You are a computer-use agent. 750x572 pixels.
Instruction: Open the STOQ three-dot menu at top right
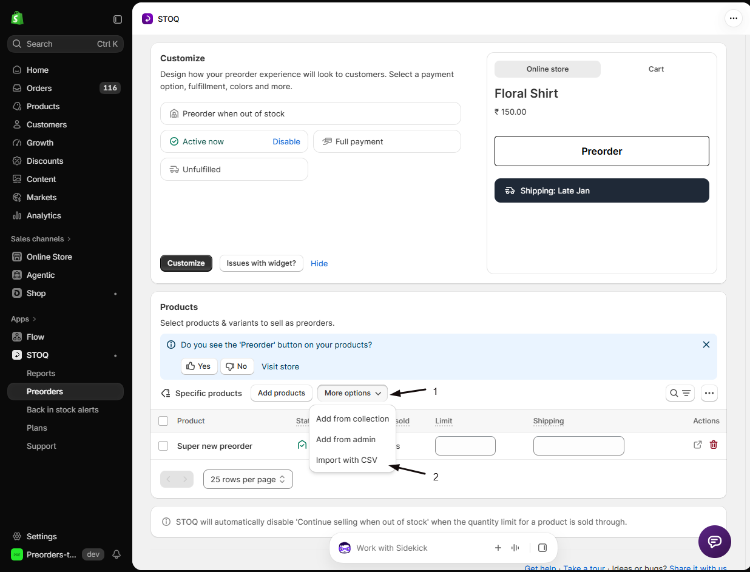point(734,18)
